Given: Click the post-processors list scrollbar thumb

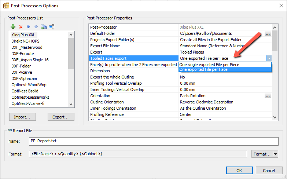Looking at the screenshot, I should pos(71,54).
